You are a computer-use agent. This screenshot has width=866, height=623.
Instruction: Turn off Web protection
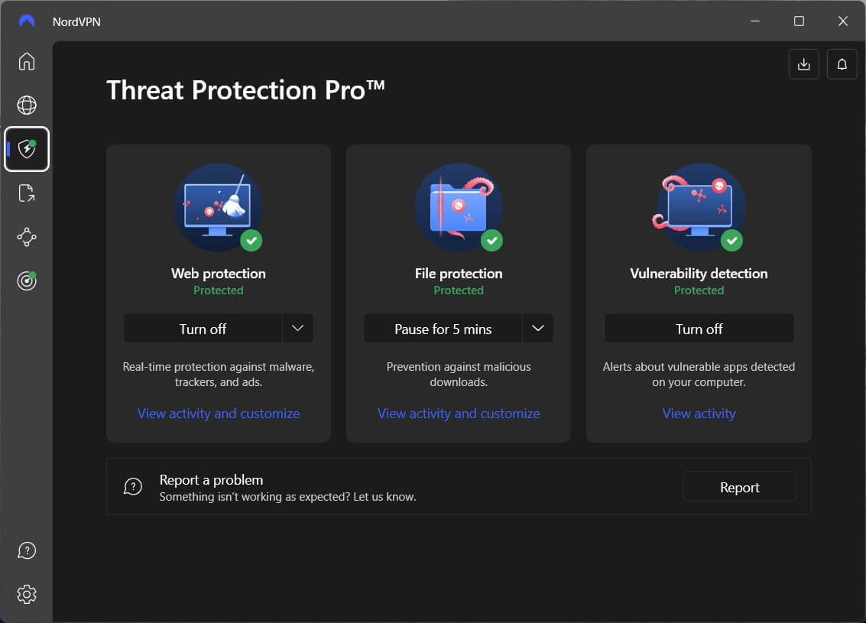(203, 329)
